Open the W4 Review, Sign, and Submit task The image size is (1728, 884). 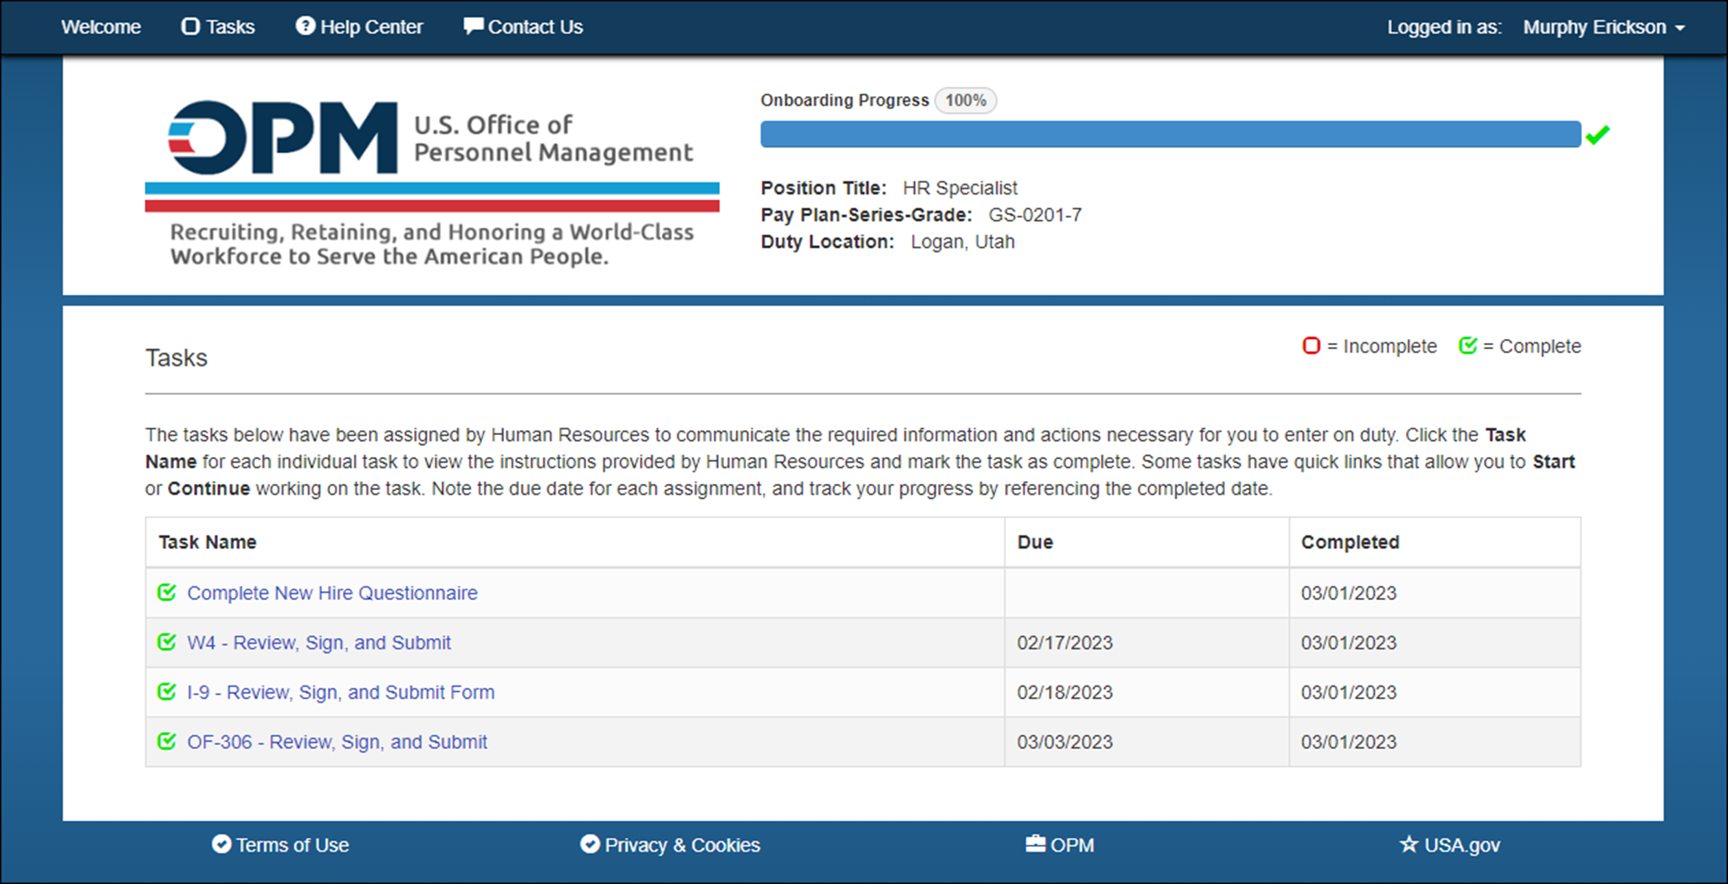tap(319, 643)
